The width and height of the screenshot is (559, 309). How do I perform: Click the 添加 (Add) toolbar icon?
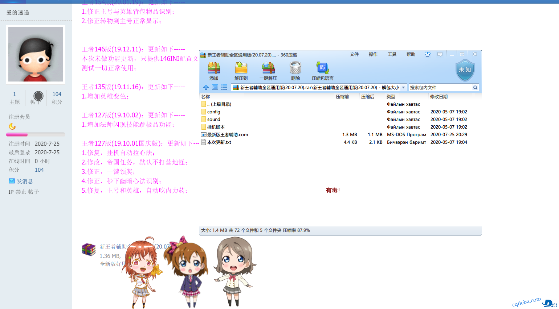(x=214, y=68)
